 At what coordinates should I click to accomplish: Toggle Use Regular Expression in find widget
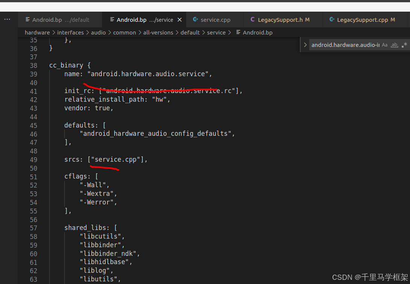coord(404,45)
